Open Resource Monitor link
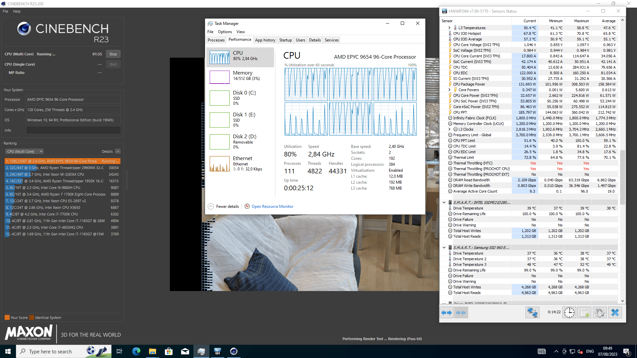Viewport: 637px width, 358px height. 272,207
